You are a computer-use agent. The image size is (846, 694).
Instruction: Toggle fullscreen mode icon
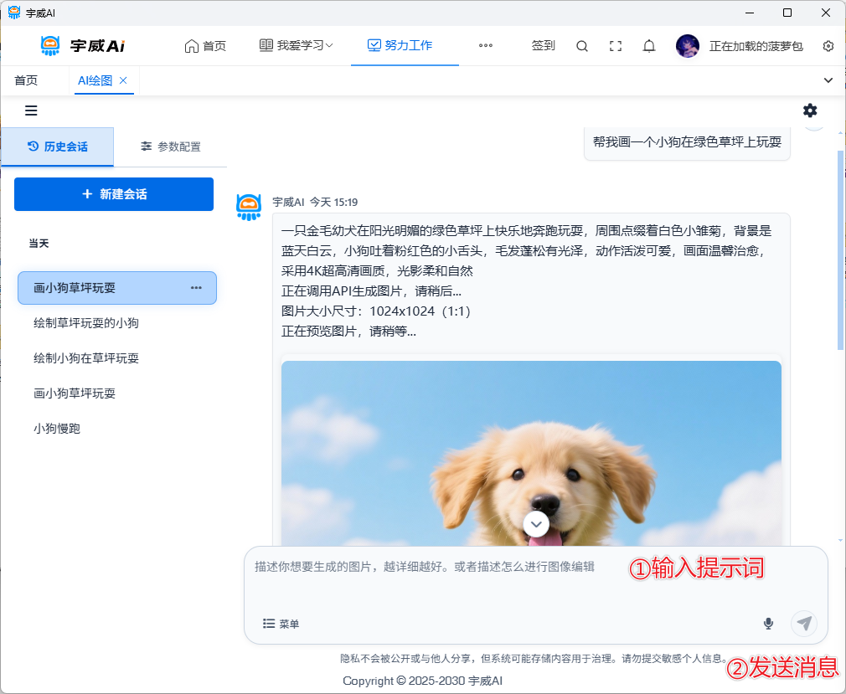[x=616, y=46]
